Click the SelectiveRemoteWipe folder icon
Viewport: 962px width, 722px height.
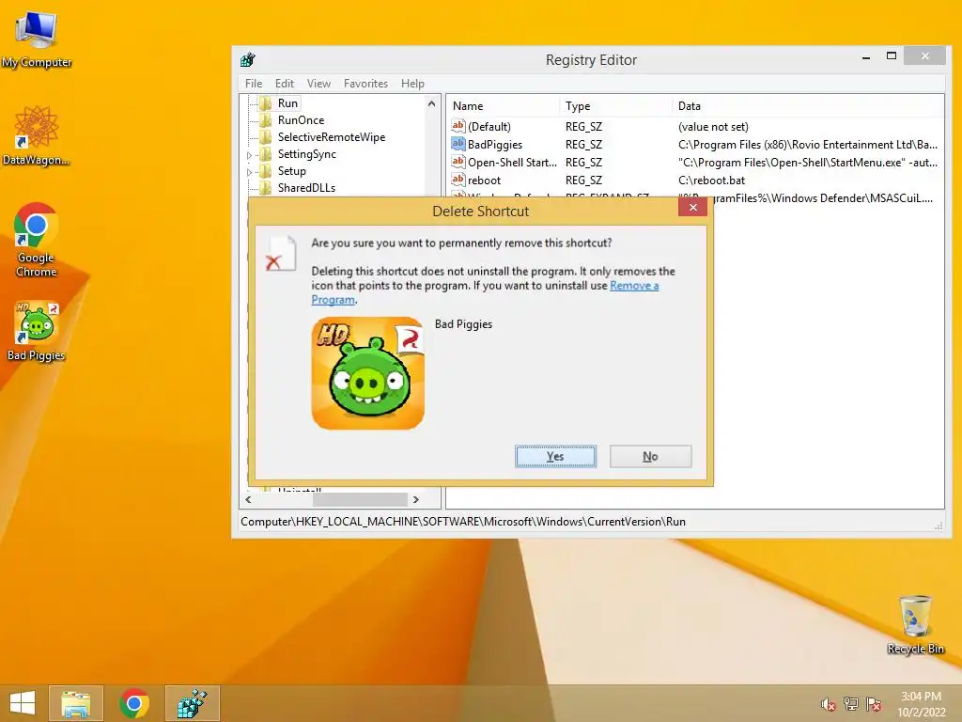266,137
